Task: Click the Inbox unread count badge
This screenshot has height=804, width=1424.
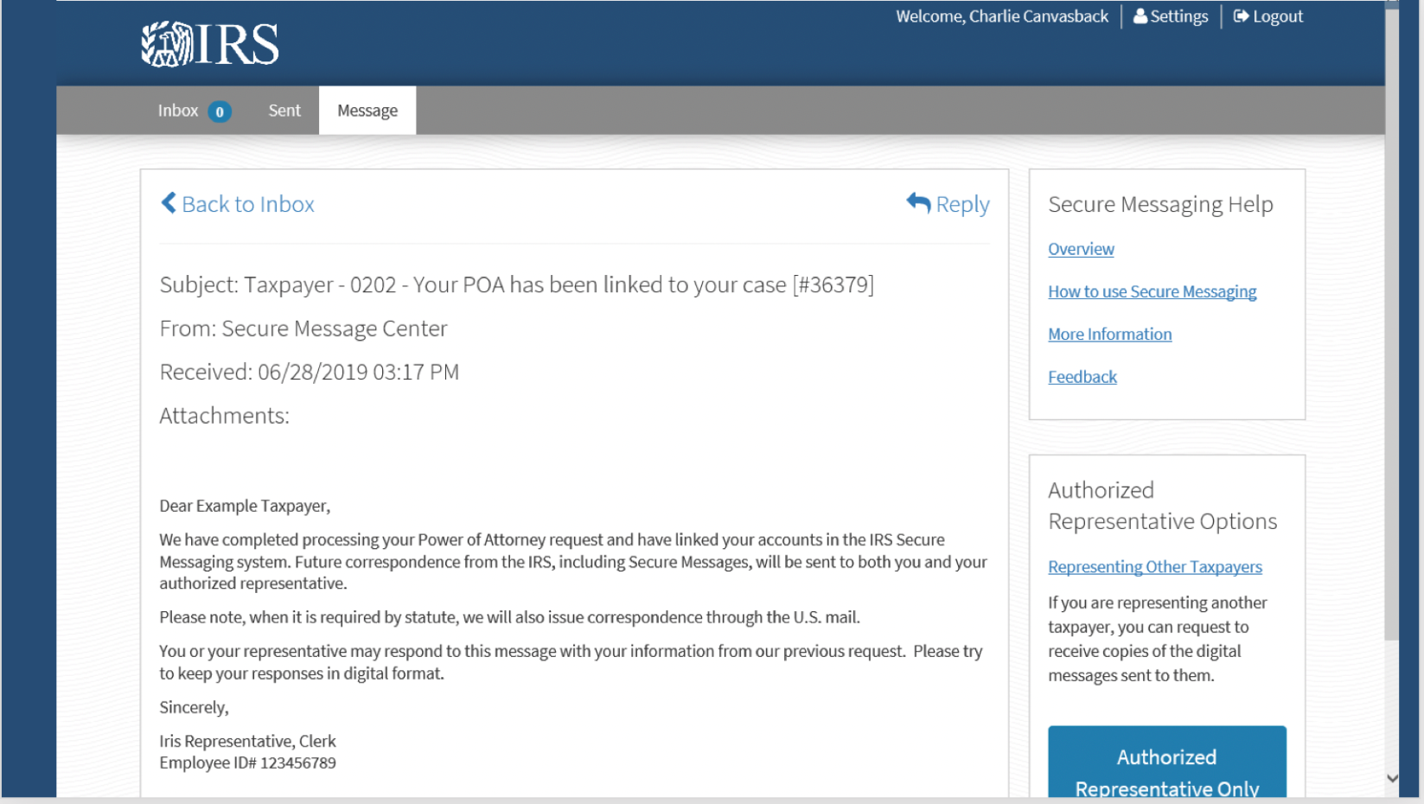Action: (x=220, y=112)
